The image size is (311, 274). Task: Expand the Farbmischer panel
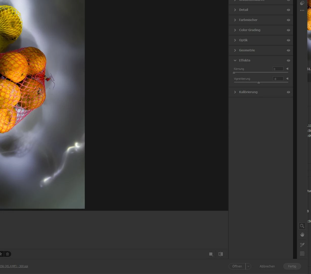235,20
